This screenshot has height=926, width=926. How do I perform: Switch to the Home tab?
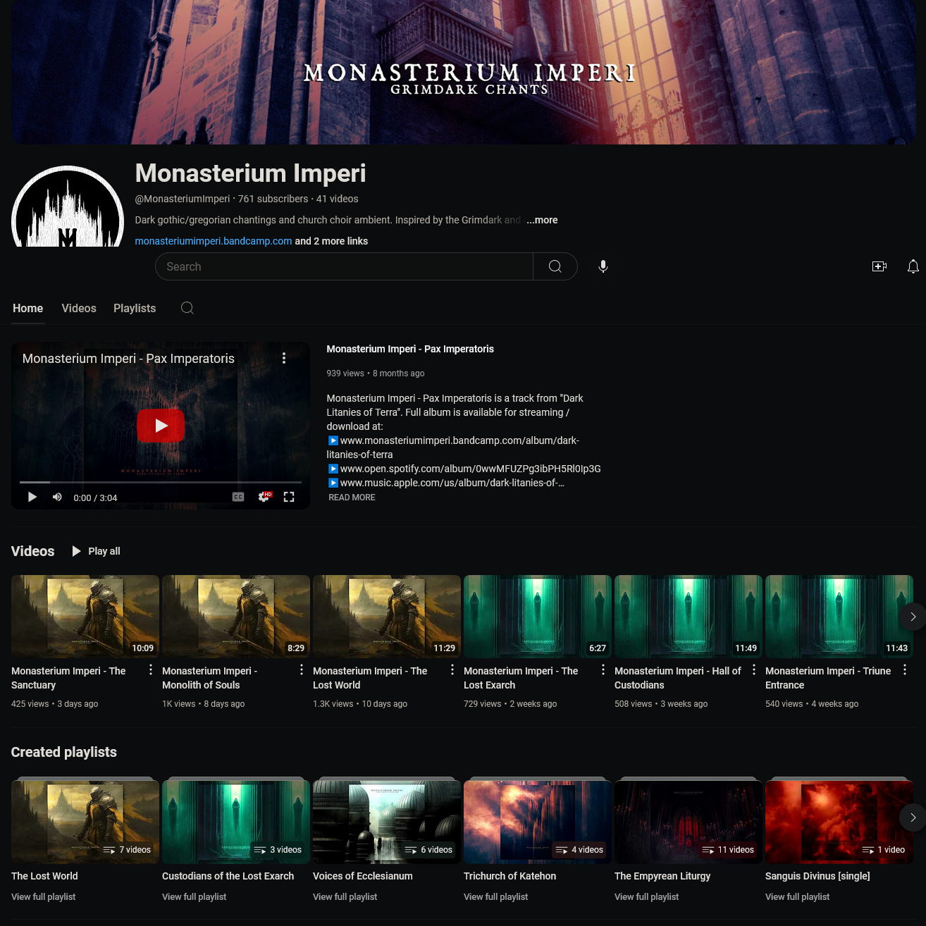28,308
